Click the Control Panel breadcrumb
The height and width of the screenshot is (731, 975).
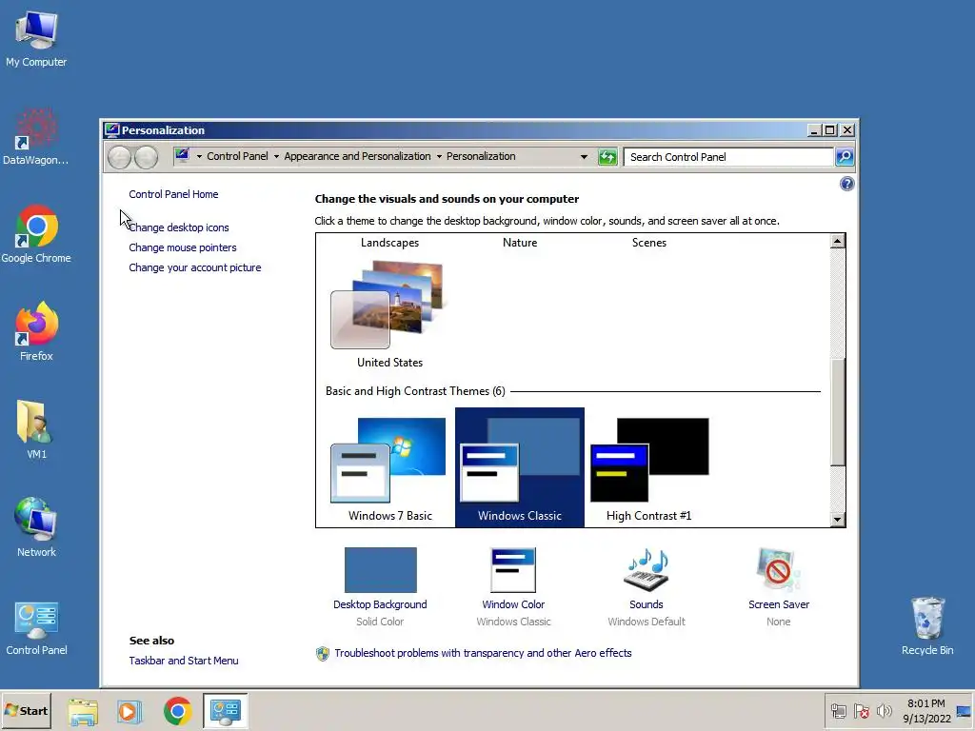click(237, 157)
